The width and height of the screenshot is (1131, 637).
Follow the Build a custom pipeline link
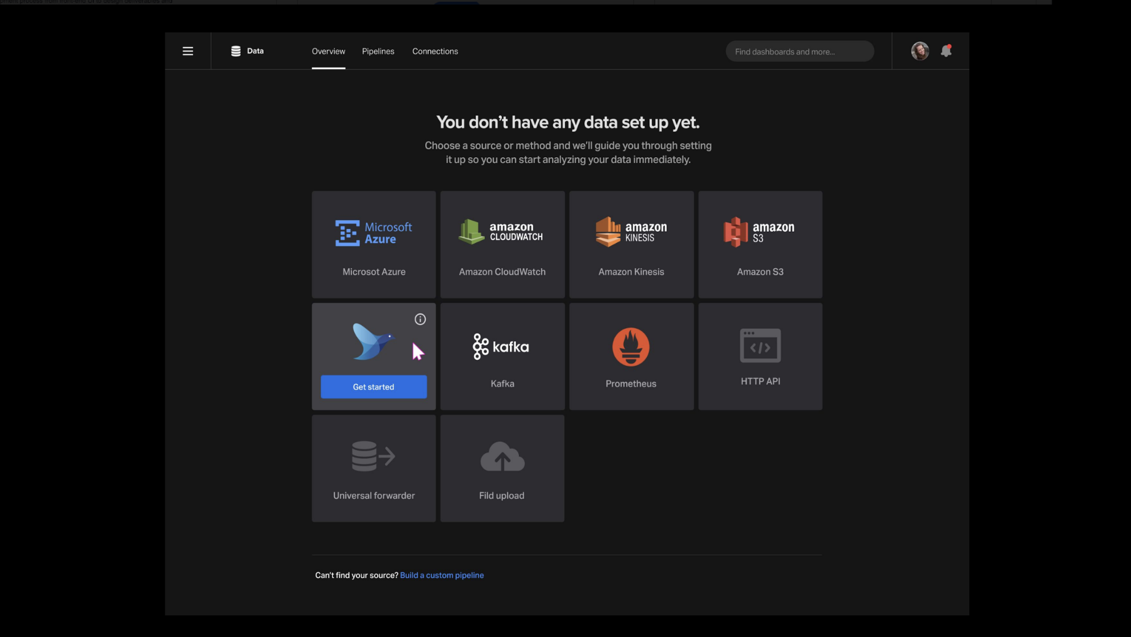pos(442,575)
